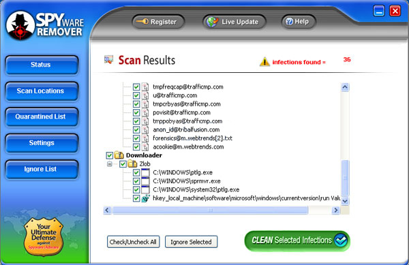Select the C:\WINDOWS\ptlg.exe row
The width and height of the screenshot is (409, 265).
click(x=183, y=172)
